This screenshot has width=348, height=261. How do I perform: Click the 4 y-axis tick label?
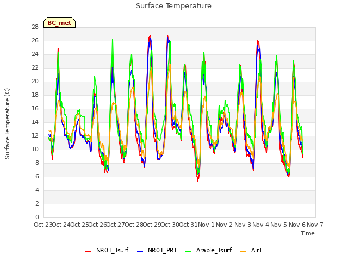(37, 190)
